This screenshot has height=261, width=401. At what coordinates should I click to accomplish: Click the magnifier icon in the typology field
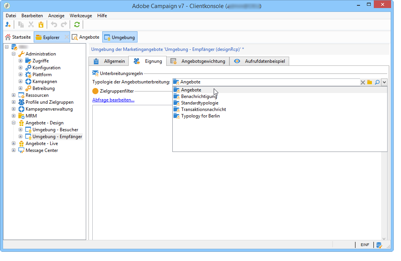377,82
